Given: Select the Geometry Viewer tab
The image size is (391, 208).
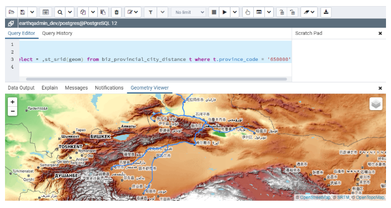Looking at the screenshot, I should pyautogui.click(x=149, y=88).
